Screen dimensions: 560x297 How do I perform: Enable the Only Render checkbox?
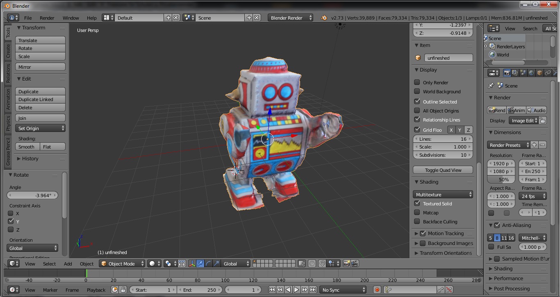(417, 82)
